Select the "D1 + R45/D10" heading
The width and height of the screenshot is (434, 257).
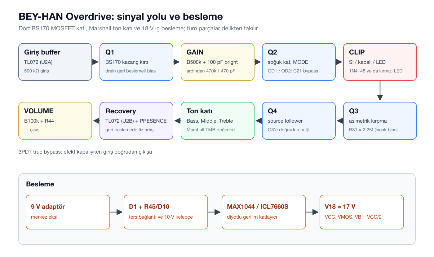tap(149, 207)
